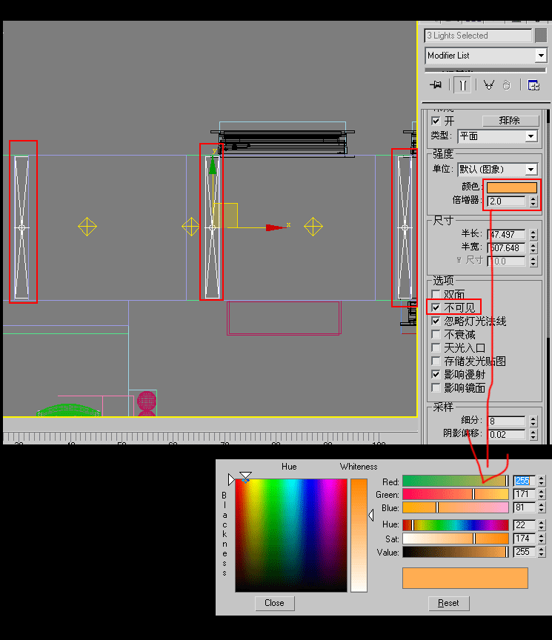The height and width of the screenshot is (640, 552).
Task: Click the green Y-axis gizmo arrow
Action: [x=213, y=165]
